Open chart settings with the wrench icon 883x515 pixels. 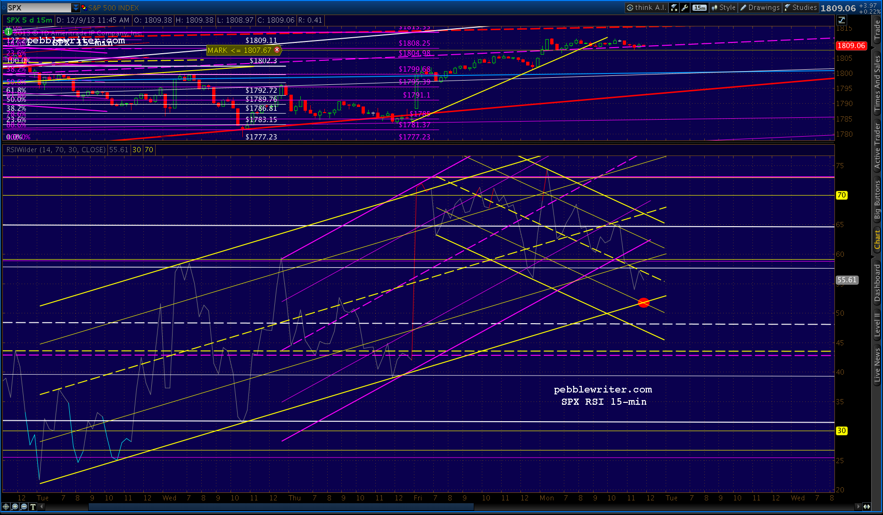pyautogui.click(x=685, y=8)
